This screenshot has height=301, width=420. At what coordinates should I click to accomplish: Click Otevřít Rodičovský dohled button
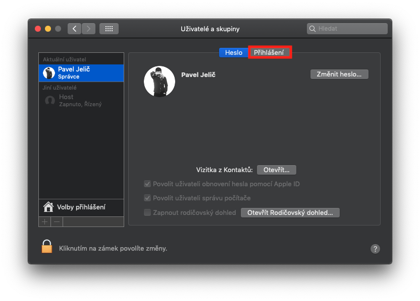tap(290, 212)
